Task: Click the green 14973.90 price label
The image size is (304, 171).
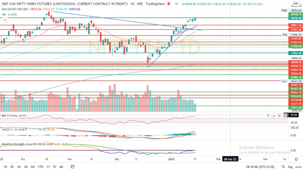Action: click(296, 108)
